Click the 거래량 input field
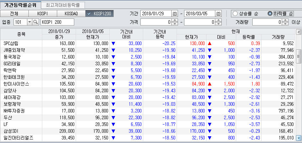 coord(268,22)
